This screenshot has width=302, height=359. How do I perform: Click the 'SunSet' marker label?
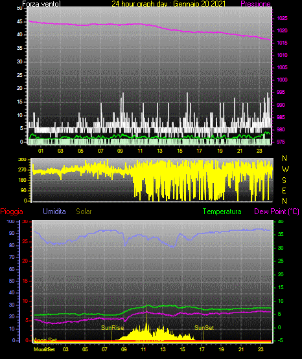(x=204, y=328)
